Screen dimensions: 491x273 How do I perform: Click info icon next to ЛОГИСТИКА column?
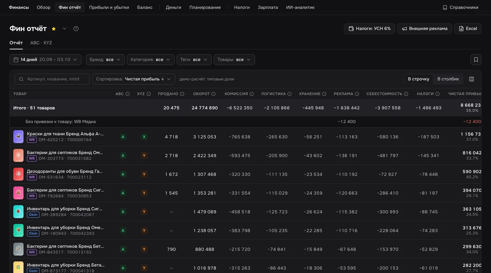289,94
